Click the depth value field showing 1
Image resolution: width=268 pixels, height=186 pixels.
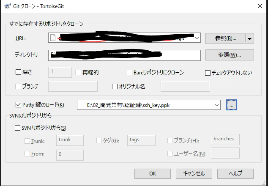60,72
